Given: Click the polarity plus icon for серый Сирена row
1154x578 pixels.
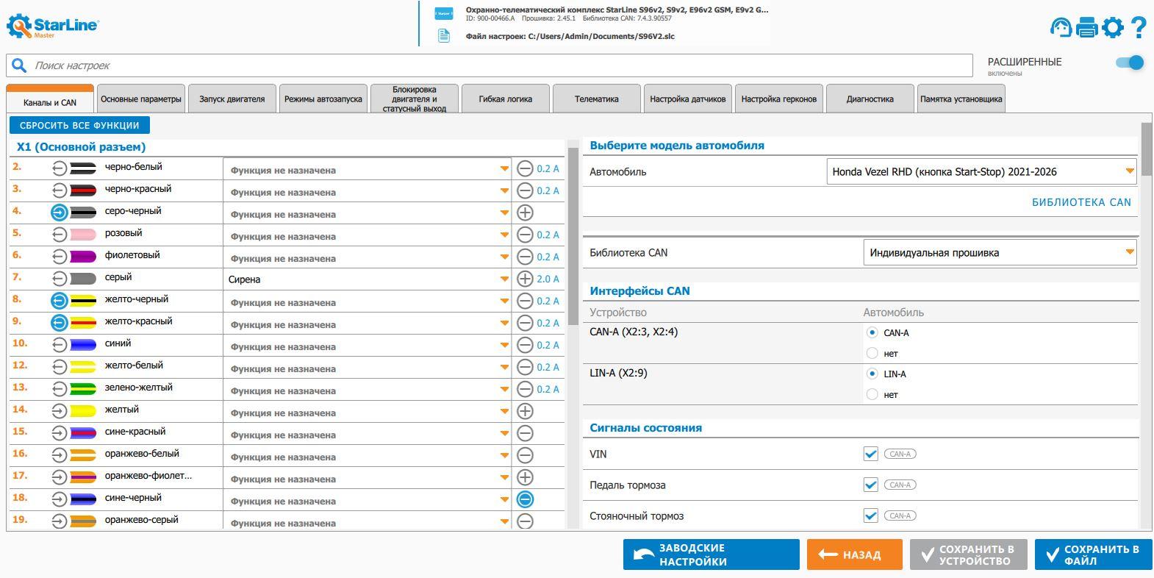Looking at the screenshot, I should pyautogui.click(x=525, y=279).
